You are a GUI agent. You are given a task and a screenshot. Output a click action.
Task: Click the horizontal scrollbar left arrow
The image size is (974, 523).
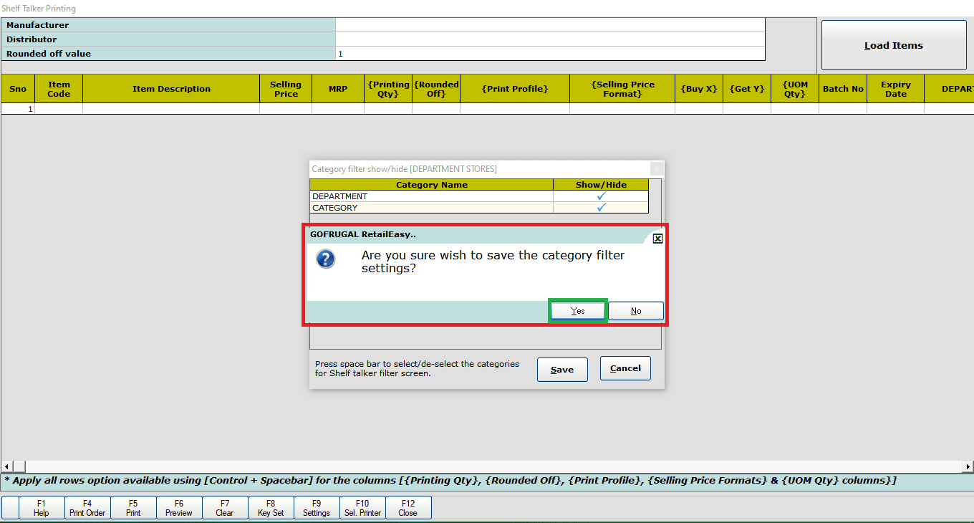6,467
